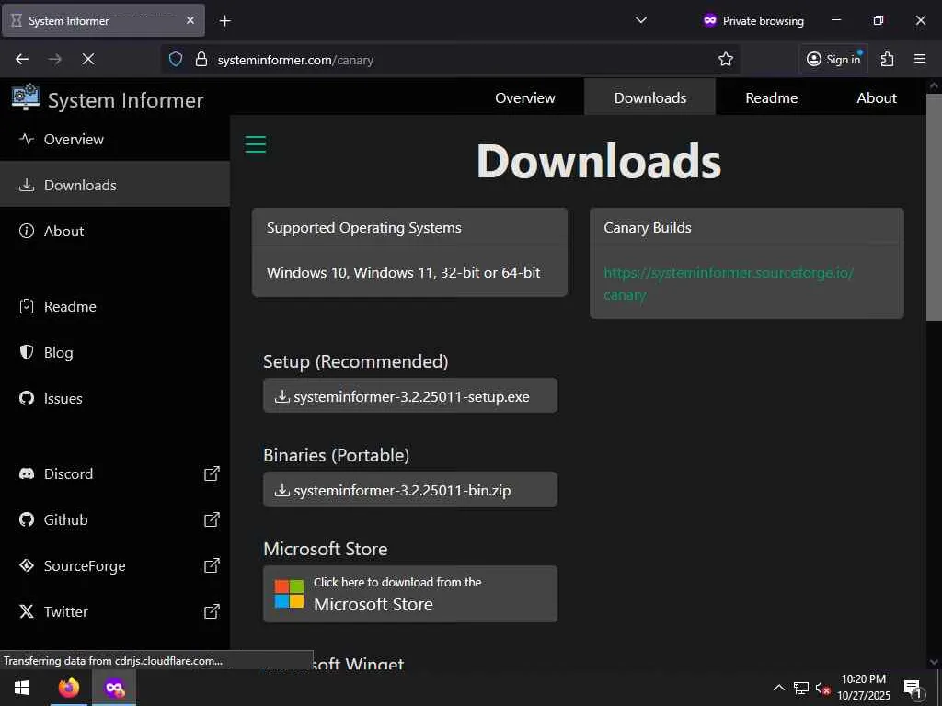Click the external-link icon beside Twitter

pyautogui.click(x=212, y=611)
